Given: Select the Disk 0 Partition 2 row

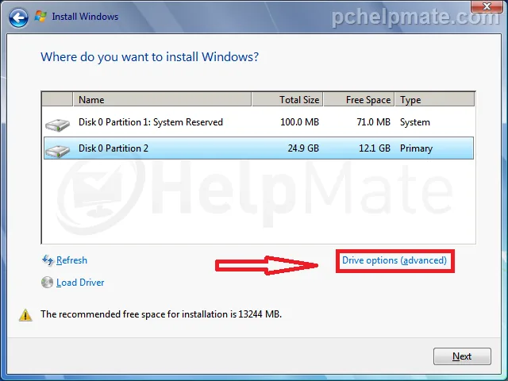Looking at the screenshot, I should [x=259, y=148].
